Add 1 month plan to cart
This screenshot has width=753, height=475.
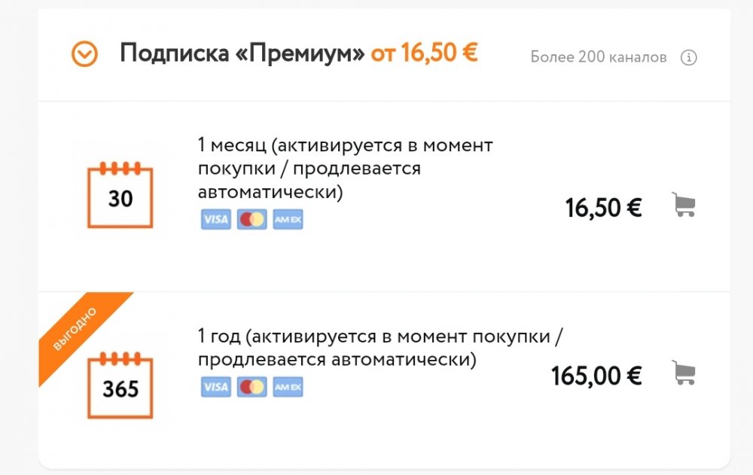point(683,205)
